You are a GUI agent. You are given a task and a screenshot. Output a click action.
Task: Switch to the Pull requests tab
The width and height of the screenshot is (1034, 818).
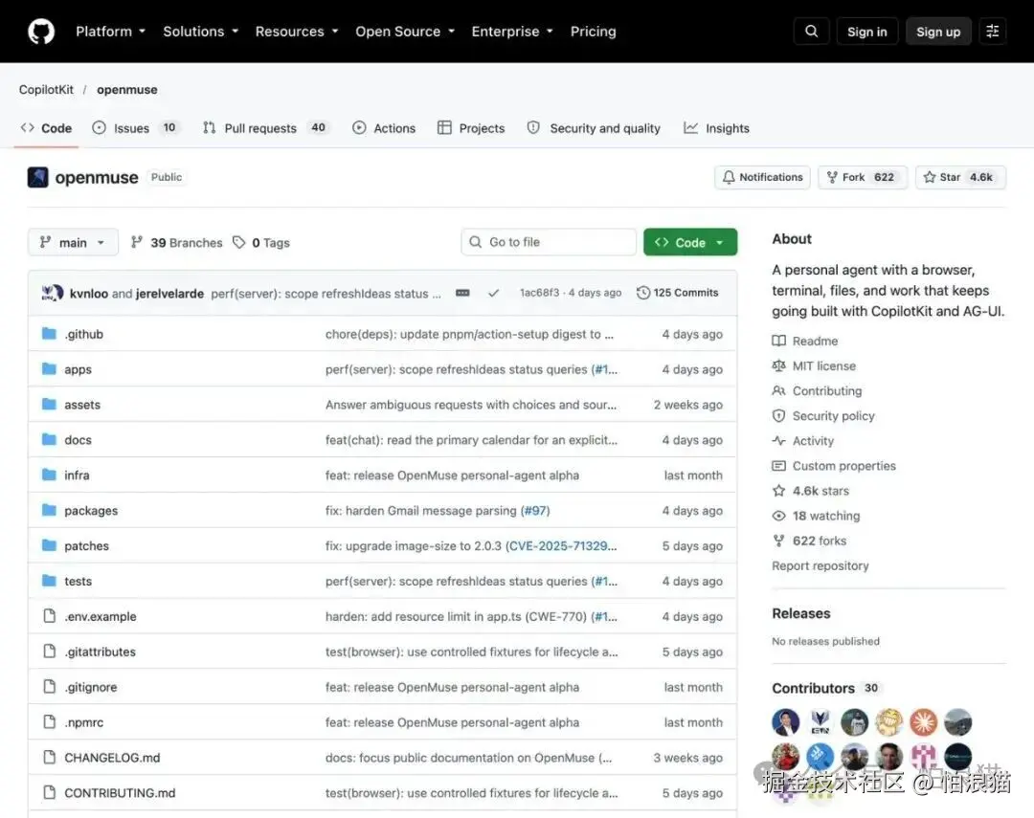265,128
